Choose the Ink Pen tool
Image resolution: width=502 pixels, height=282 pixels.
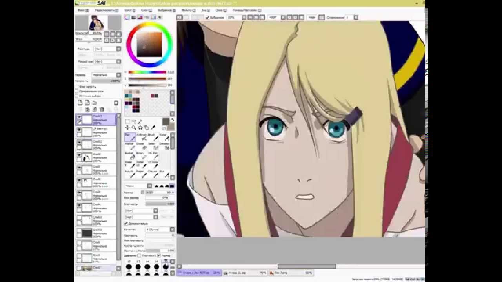153,155
